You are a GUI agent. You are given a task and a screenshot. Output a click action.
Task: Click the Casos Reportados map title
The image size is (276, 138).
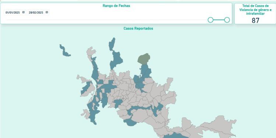138,28
